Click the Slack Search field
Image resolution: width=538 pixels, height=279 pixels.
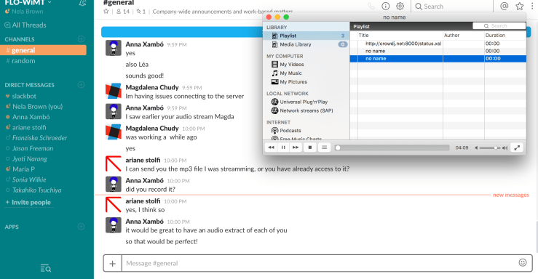(x=451, y=6)
